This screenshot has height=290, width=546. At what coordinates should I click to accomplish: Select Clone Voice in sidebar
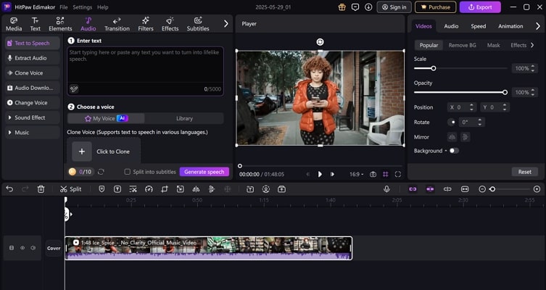pos(33,73)
